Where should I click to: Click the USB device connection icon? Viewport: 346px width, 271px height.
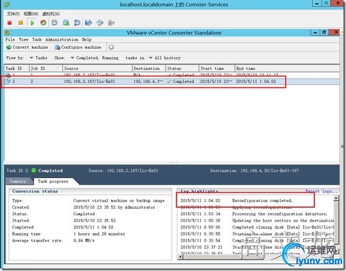click(x=111, y=23)
